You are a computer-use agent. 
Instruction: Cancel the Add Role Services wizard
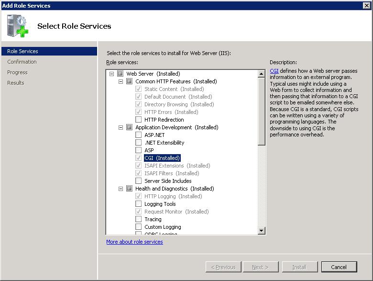pos(339,267)
